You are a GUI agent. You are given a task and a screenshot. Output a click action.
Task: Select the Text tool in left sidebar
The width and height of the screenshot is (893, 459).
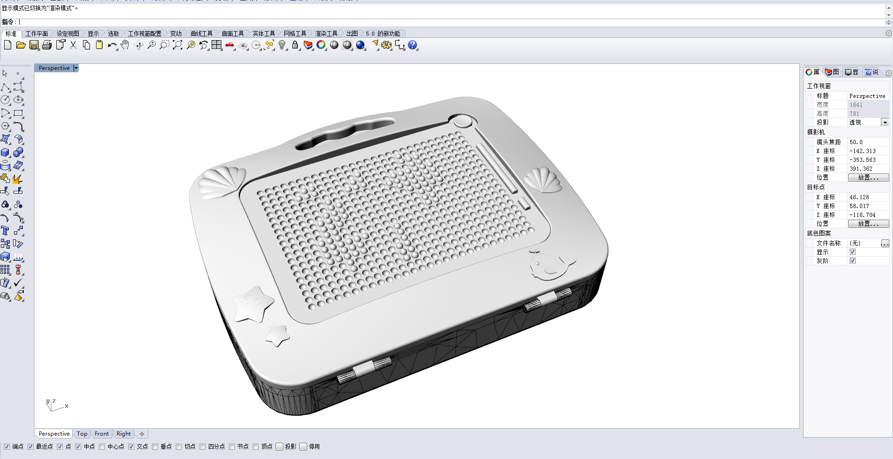tap(5, 231)
